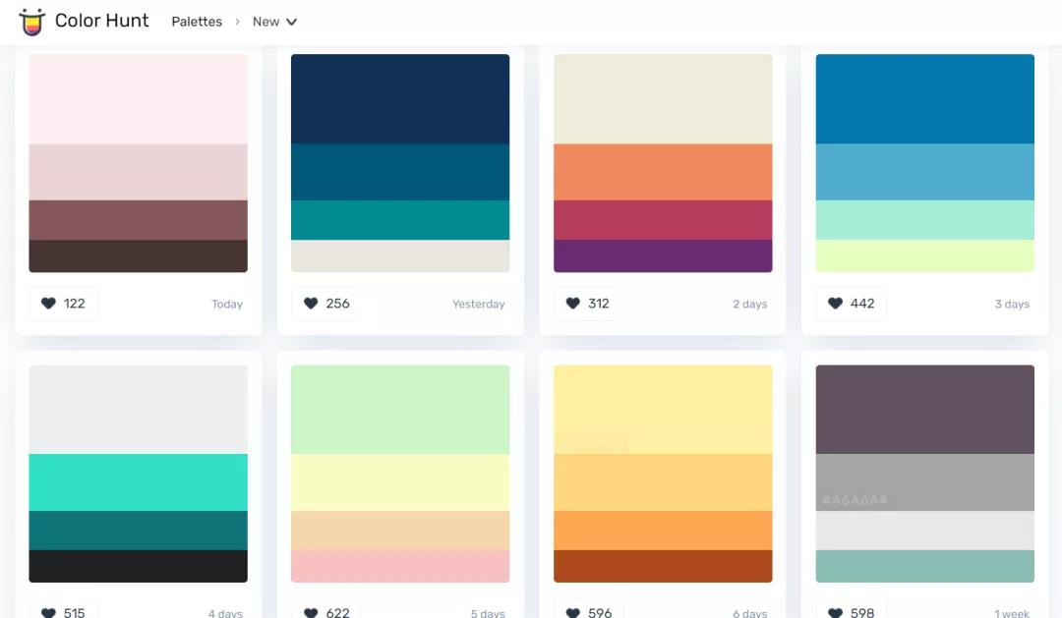Like the palette with 515 hearts
Screen dimensions: 1062x618
pyautogui.click(x=63, y=611)
